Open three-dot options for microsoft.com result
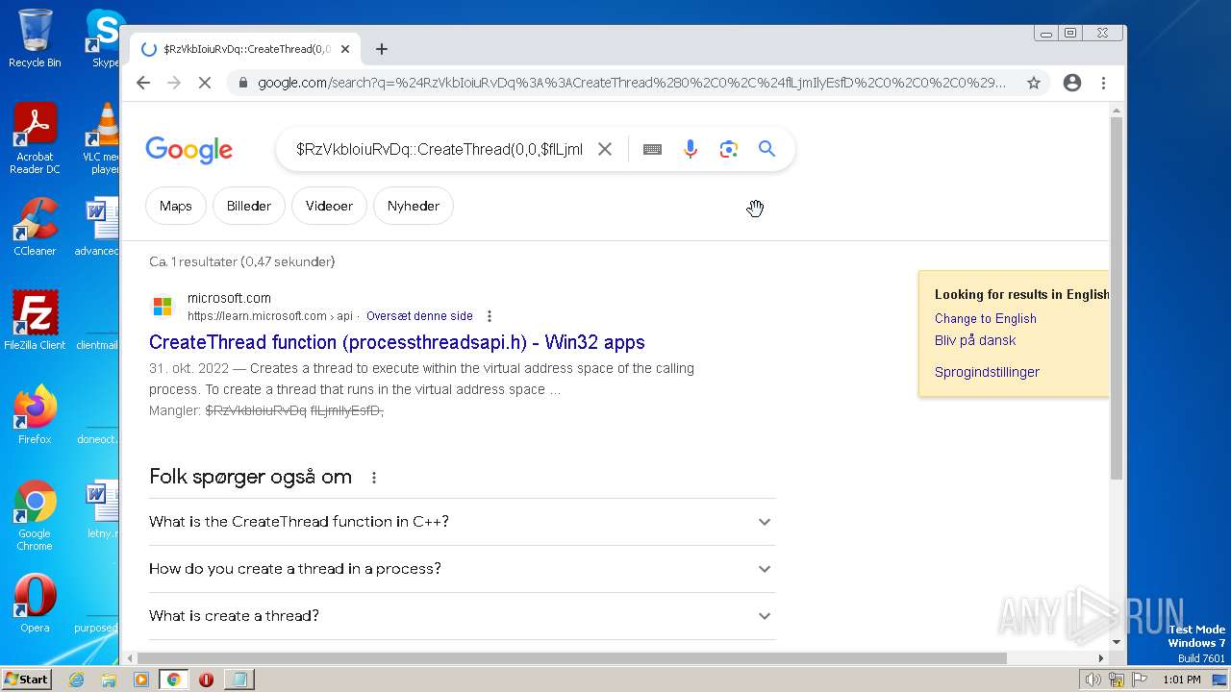Viewport: 1231px width, 692px height. tap(490, 316)
